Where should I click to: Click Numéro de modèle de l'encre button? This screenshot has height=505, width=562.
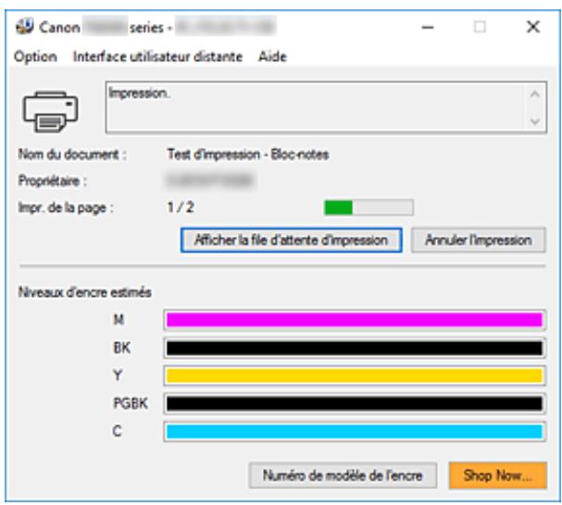point(343,475)
